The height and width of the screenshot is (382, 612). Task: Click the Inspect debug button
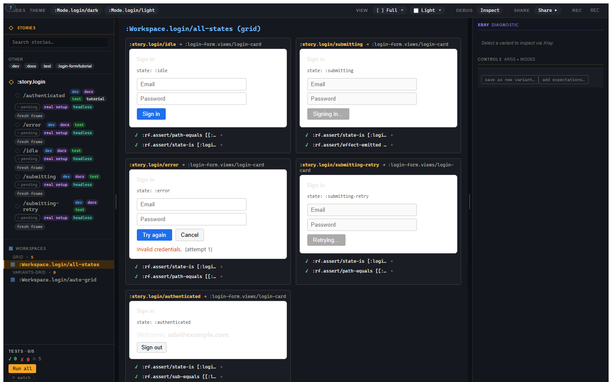click(x=490, y=10)
